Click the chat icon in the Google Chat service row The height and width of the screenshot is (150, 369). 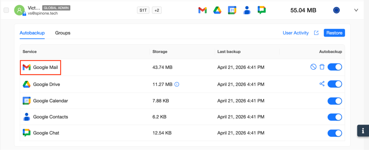27,133
